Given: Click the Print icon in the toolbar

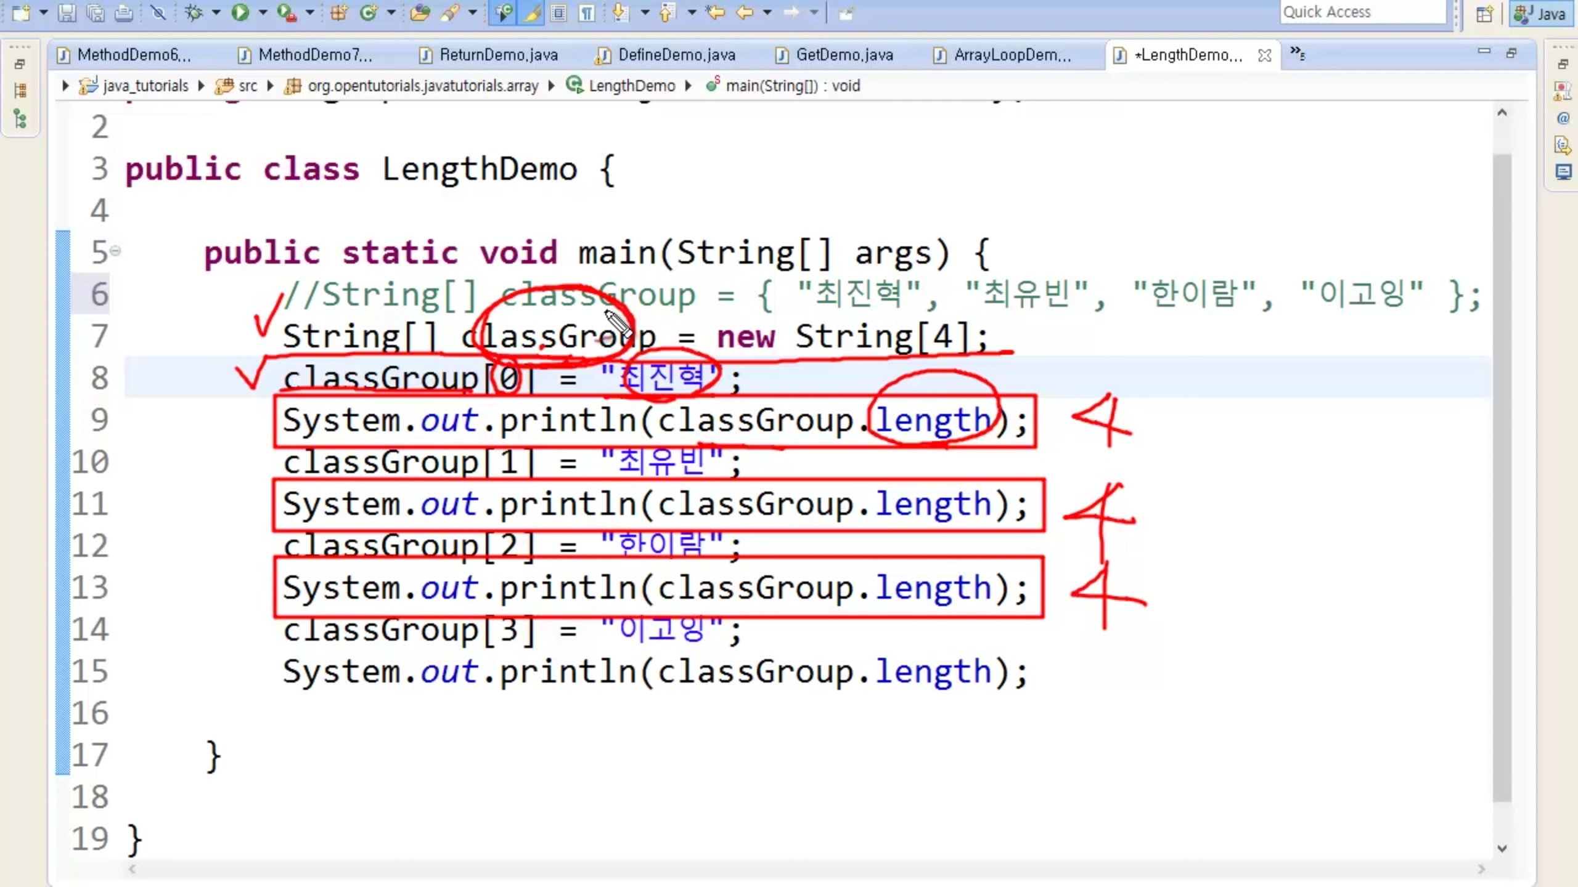Looking at the screenshot, I should 124,12.
